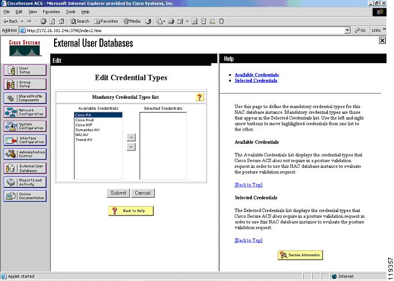Open the Mail icon dropdown arrow
Screen dimensions: 394x281
pyautogui.click(x=164, y=21)
